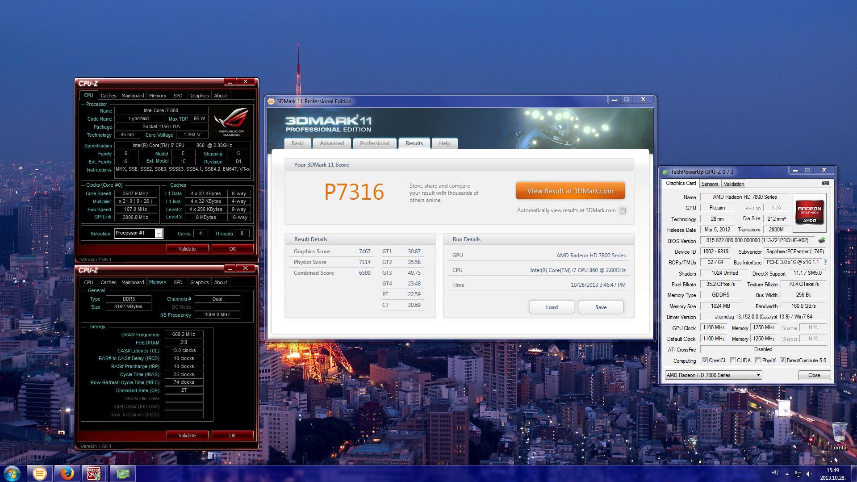Screen dimensions: 857x482
Task: Open Mainboard tab in CPU-Z processor window
Action: point(133,96)
